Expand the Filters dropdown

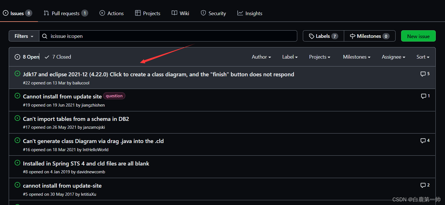(x=24, y=36)
